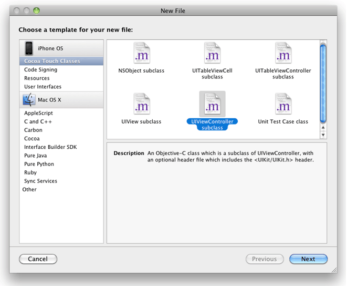347x286 pixels.
Task: Select the Ruby category
Action: [61, 172]
